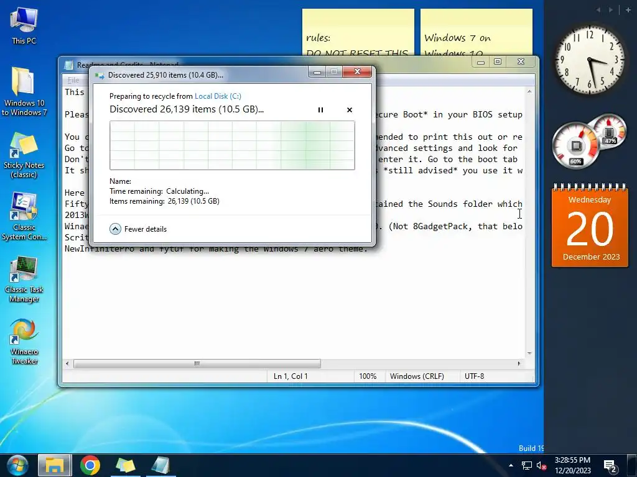637x477 pixels.
Task: Cancel the recycle operation with X
Action: tap(350, 110)
